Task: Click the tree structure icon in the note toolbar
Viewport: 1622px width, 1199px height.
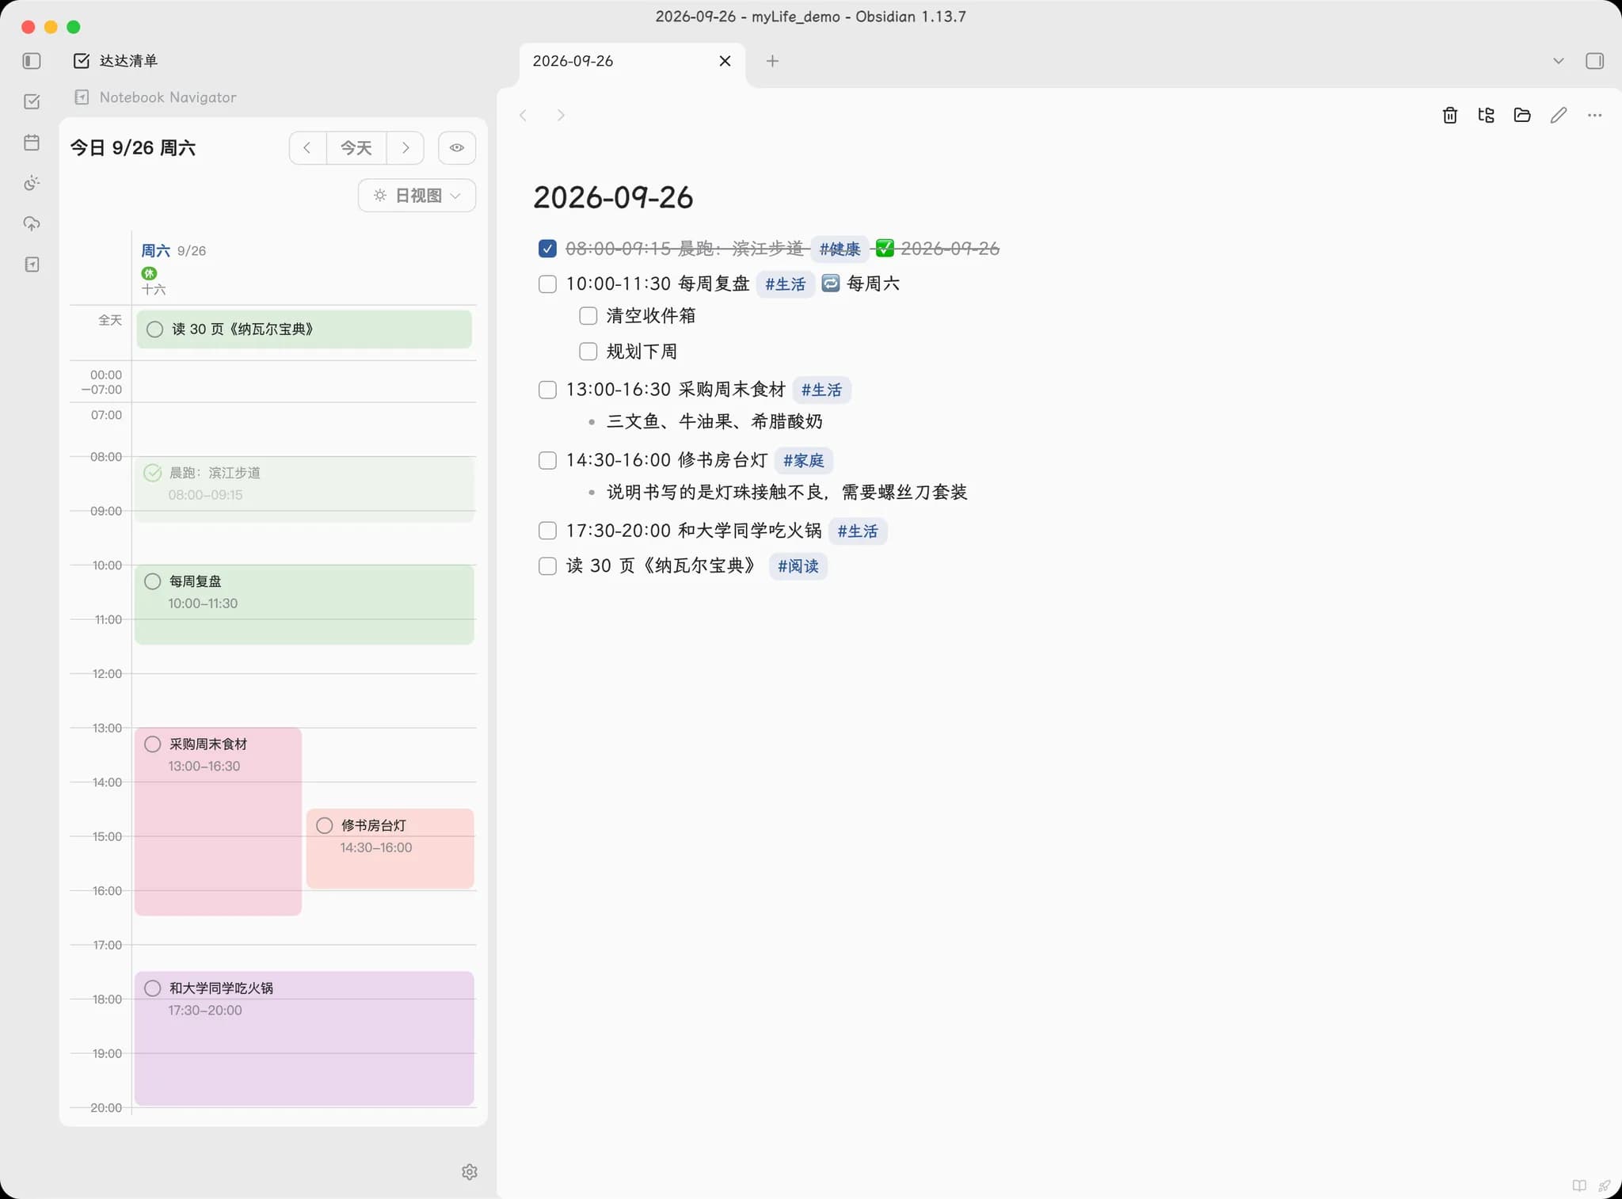Action: 1486,116
